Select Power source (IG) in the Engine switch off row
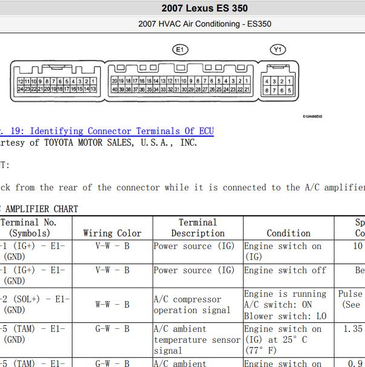Screen dimensions: 365x367 point(194,270)
